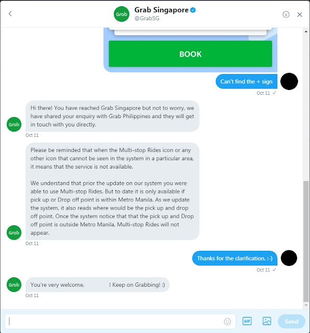Open the @GrabSG handle link

coord(147,19)
